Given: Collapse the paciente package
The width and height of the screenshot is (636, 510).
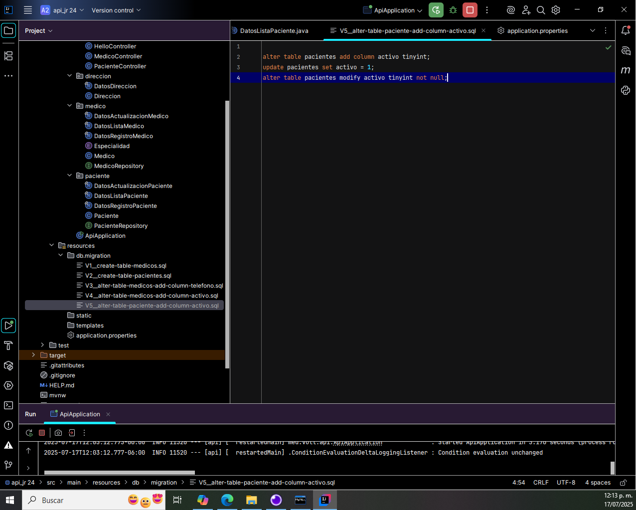Looking at the screenshot, I should tap(70, 175).
